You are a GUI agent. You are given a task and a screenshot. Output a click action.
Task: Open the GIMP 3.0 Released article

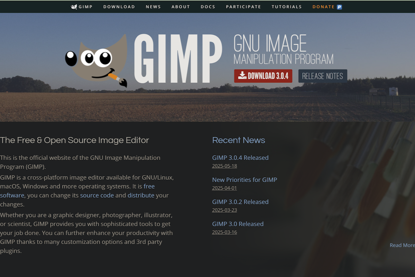[238, 224]
